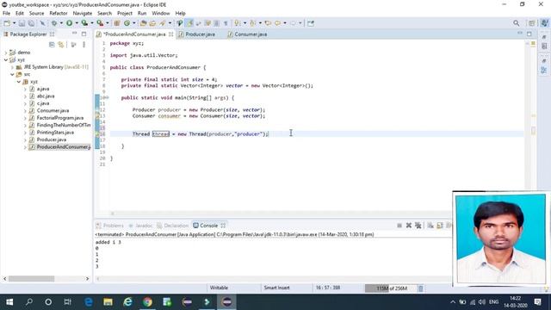This screenshot has height=310, width=551.
Task: Click the Clear Console icon
Action: point(430,226)
